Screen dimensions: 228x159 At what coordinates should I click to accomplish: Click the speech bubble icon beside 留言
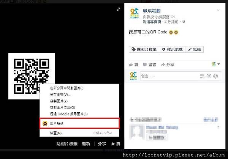pos(145,65)
